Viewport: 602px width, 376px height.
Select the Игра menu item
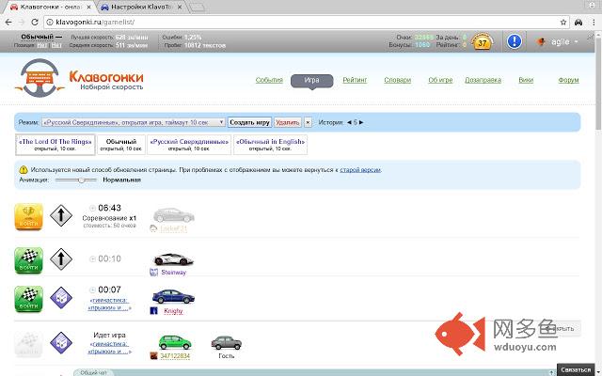[x=311, y=80]
